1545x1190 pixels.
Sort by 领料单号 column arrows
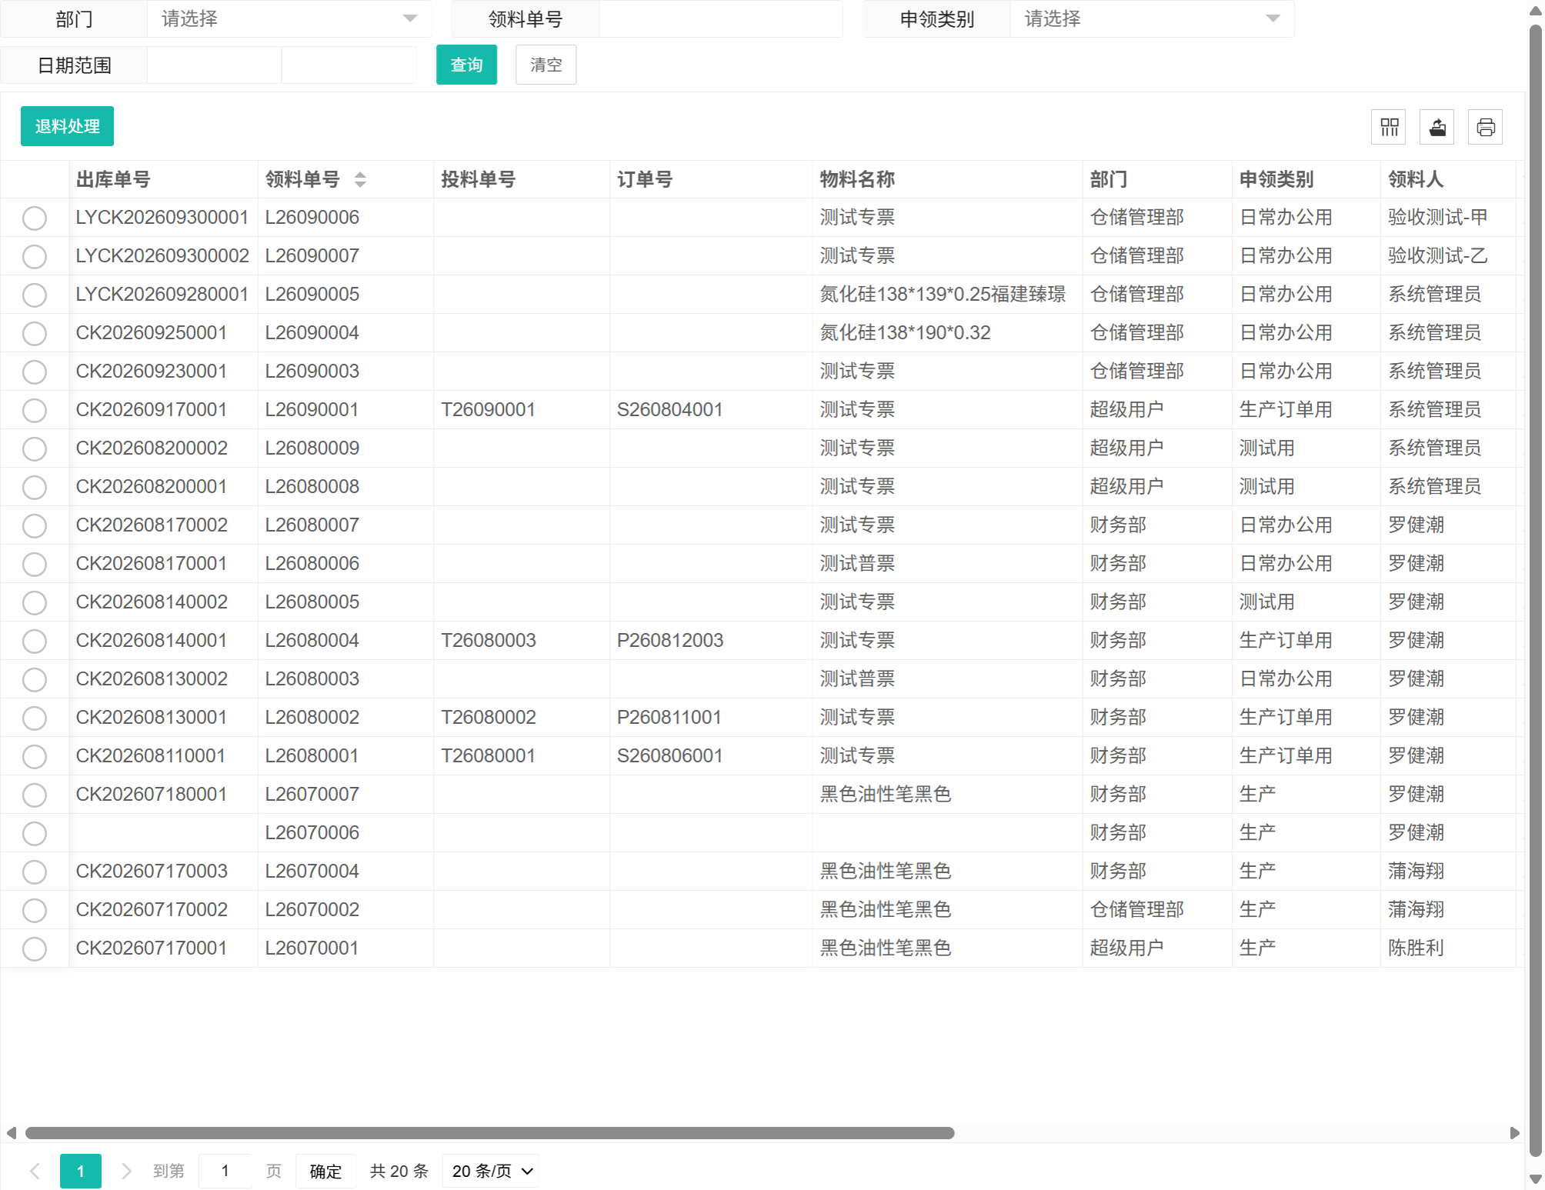360,180
